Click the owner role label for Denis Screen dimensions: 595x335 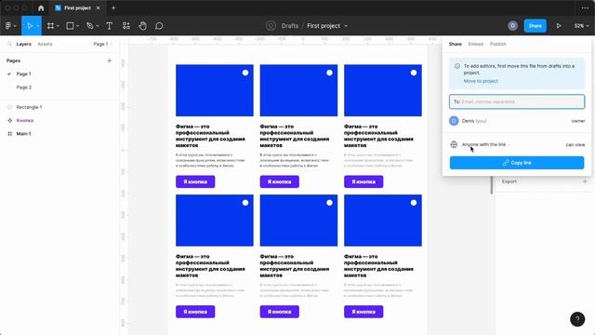578,121
